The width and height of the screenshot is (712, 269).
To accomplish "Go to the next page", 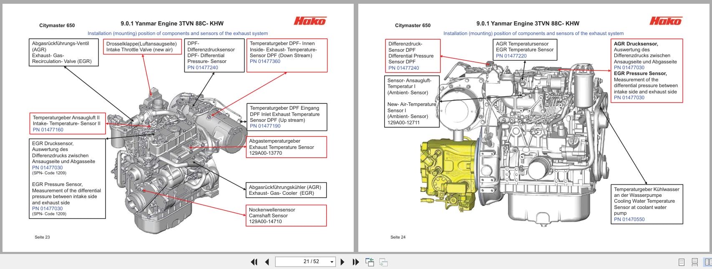I will [x=342, y=262].
